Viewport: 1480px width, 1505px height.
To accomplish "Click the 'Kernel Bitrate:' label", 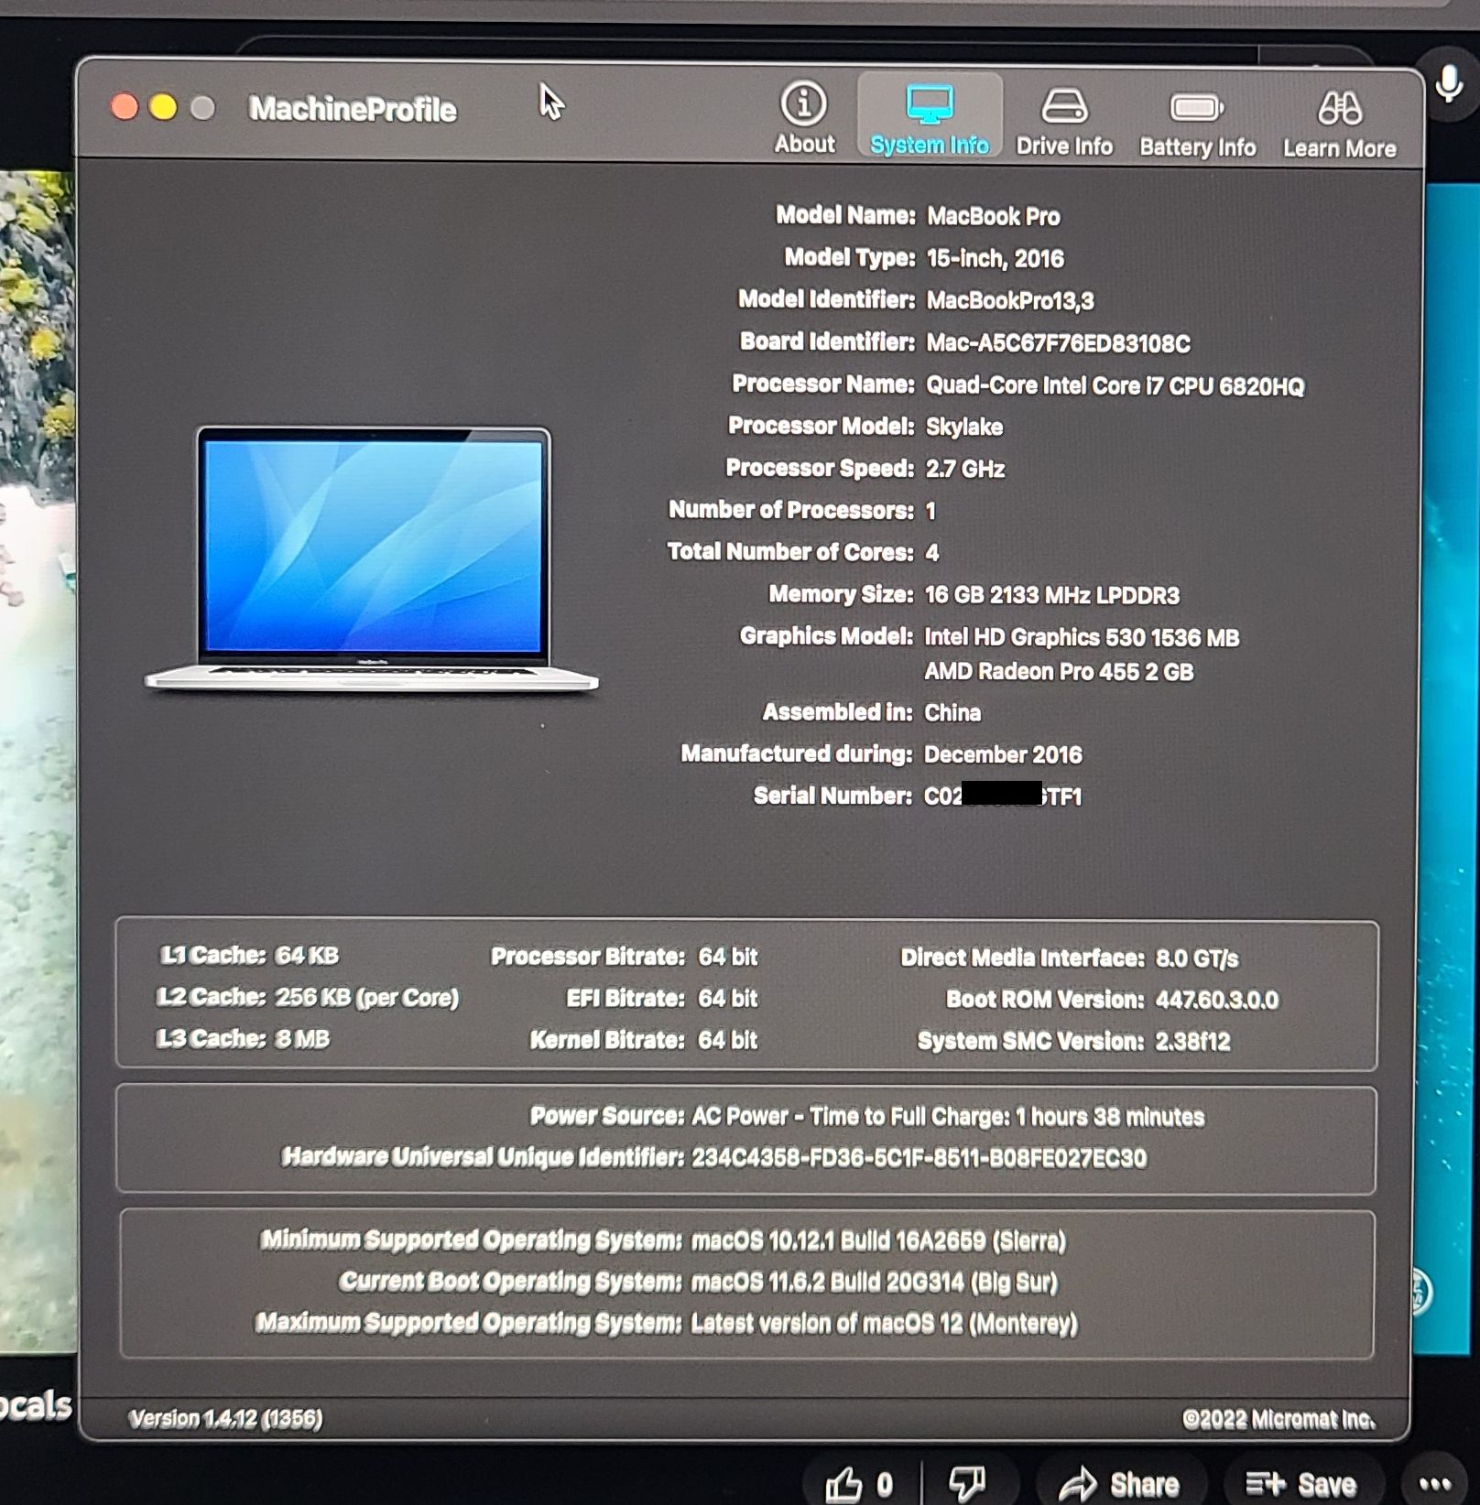I will (x=606, y=1040).
